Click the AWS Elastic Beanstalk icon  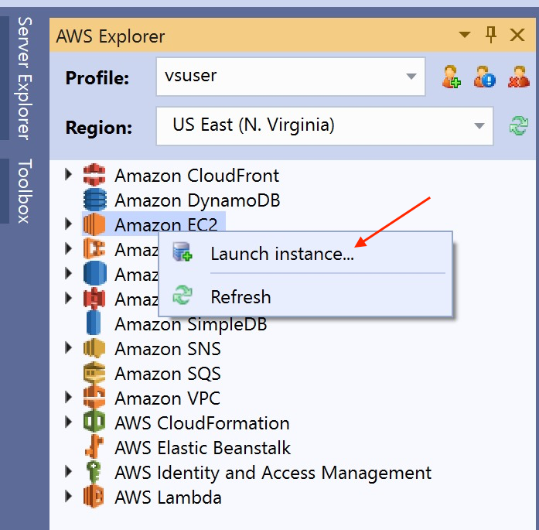tap(94, 446)
